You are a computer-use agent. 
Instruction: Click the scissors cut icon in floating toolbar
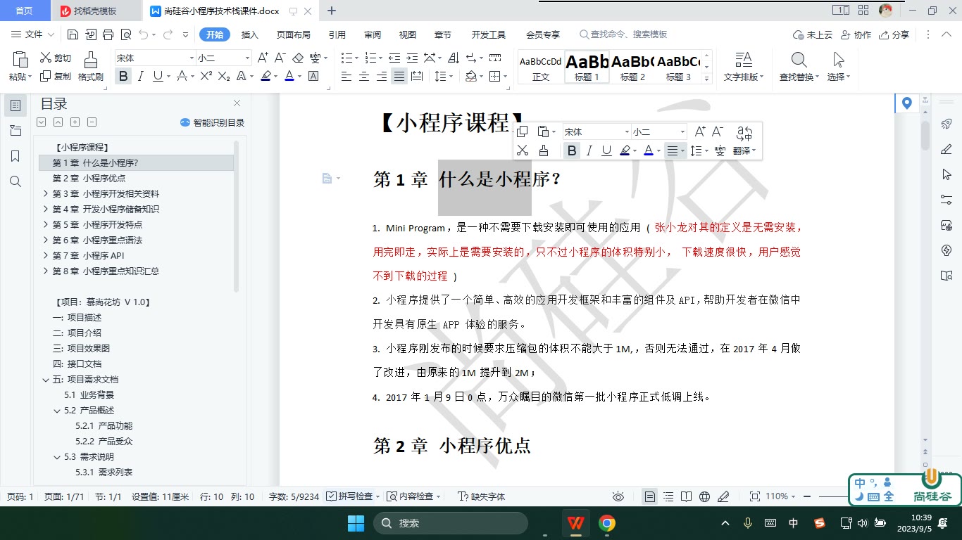tap(522, 150)
